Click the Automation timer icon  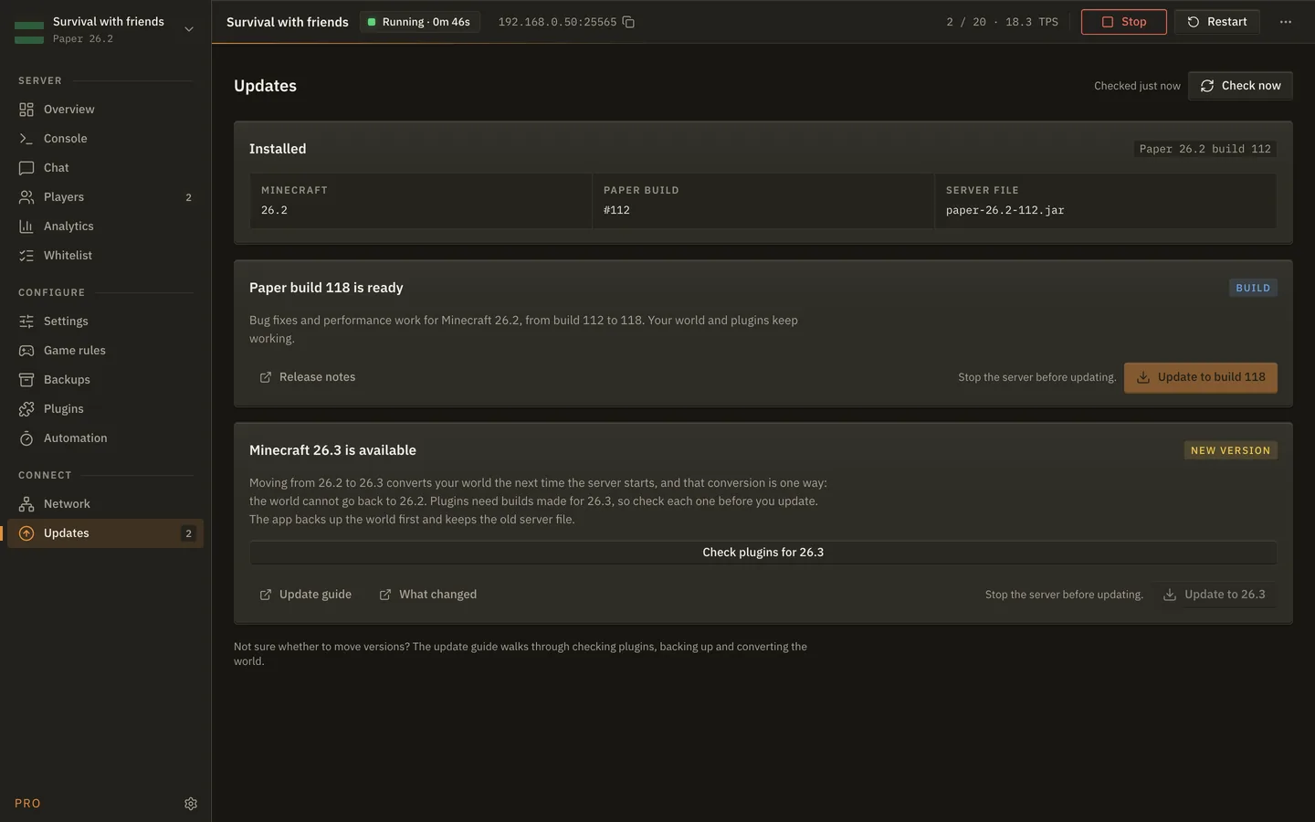click(26, 438)
